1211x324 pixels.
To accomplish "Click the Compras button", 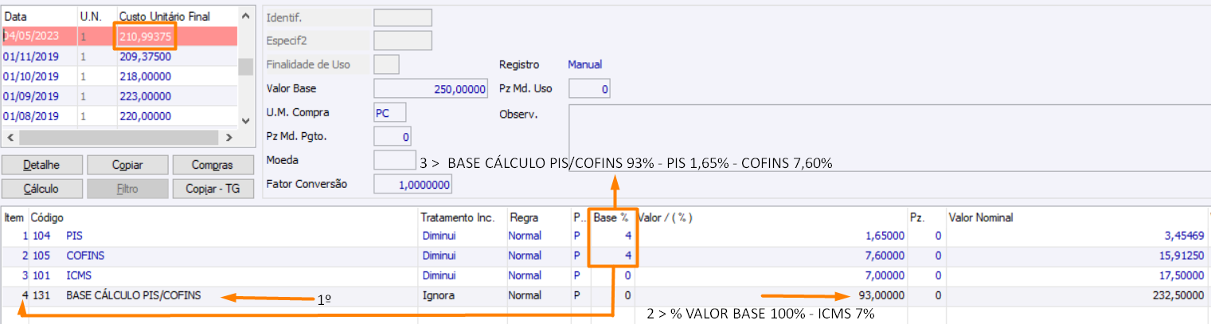I will pyautogui.click(x=213, y=165).
